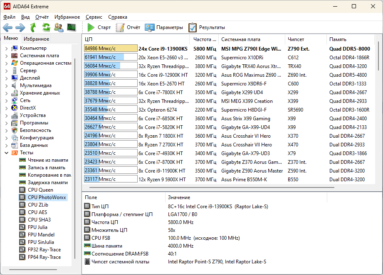Click the green up-level arrow icon
This screenshot has width=383, height=275.
(x=33, y=27)
